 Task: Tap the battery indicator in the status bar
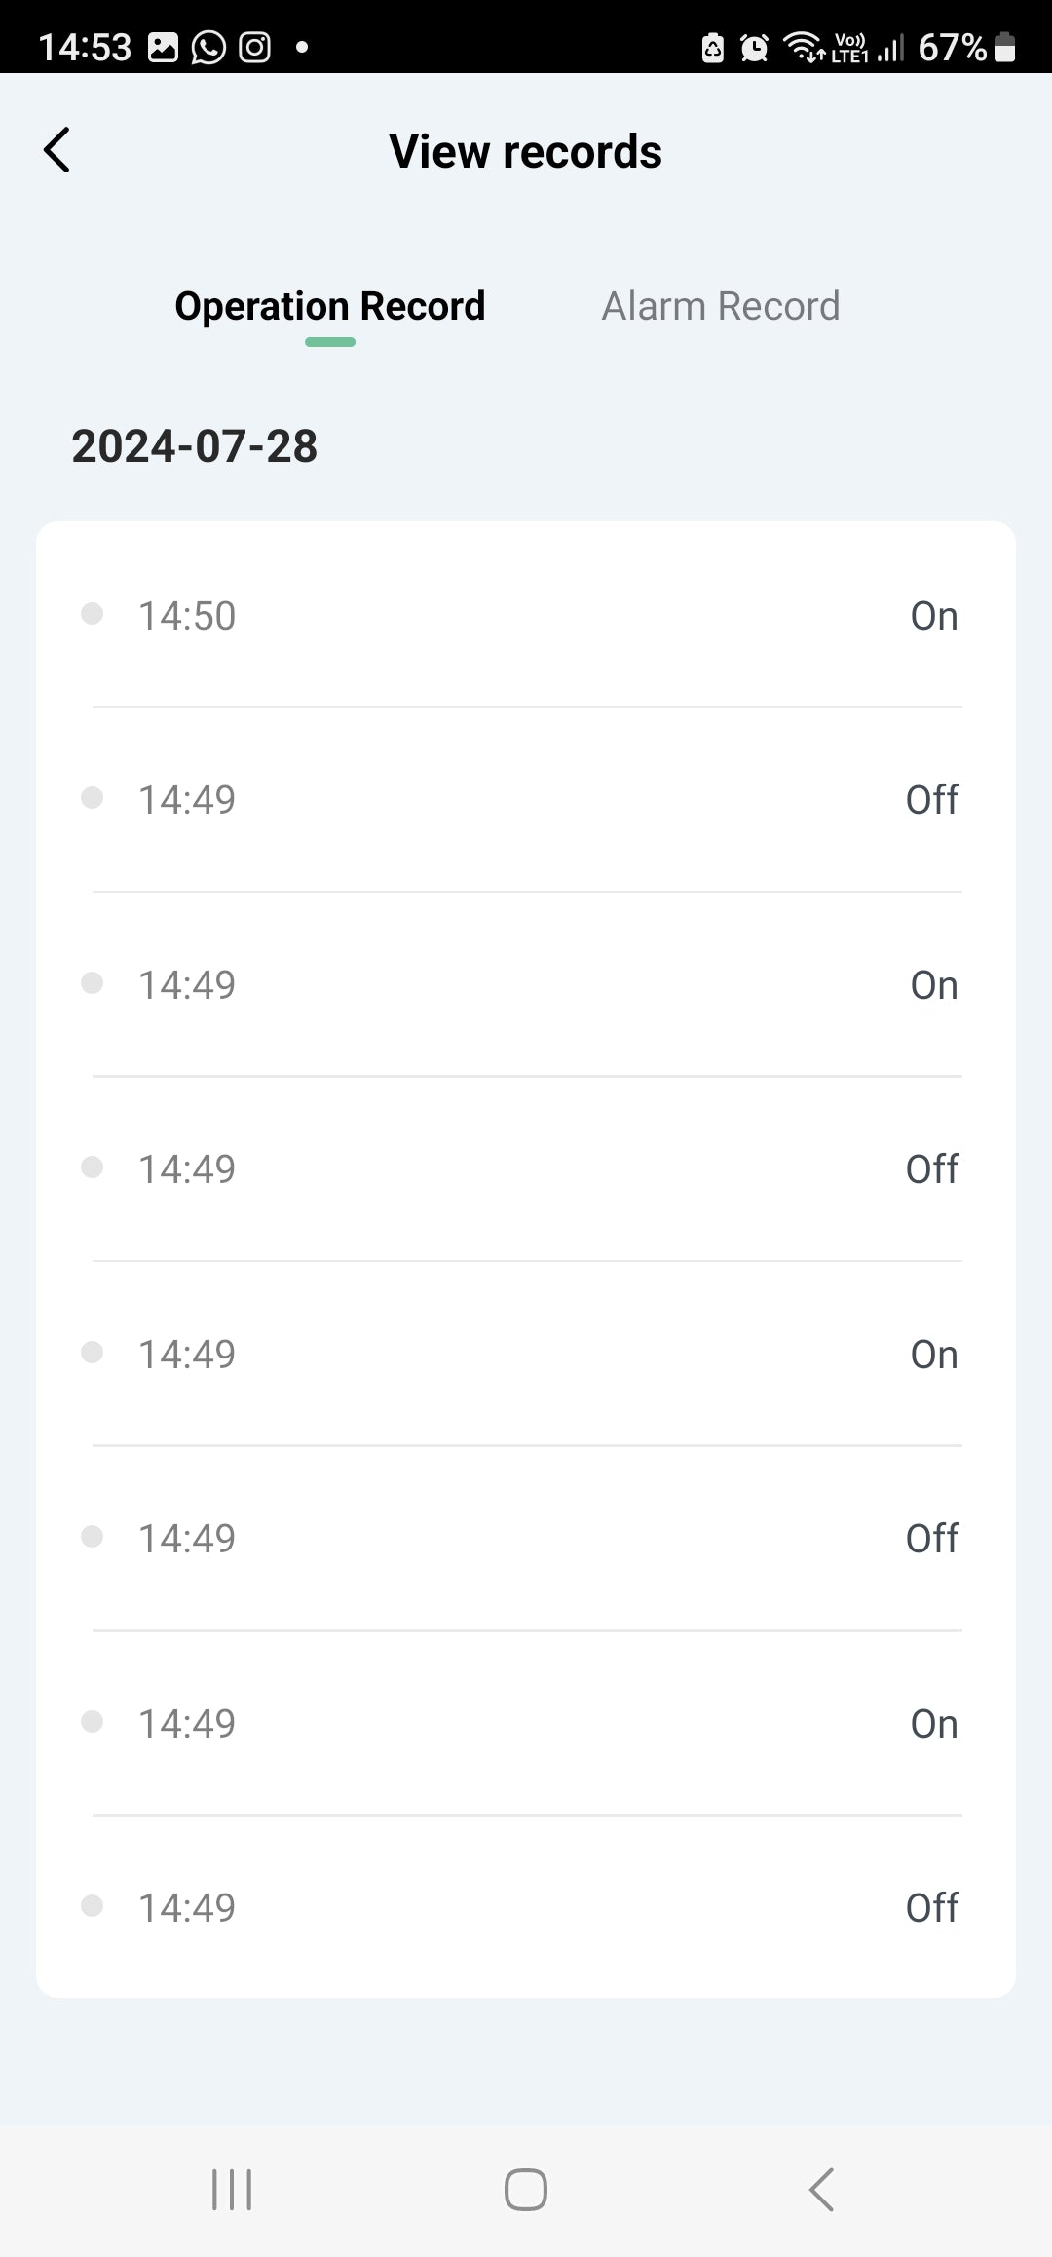[1005, 47]
